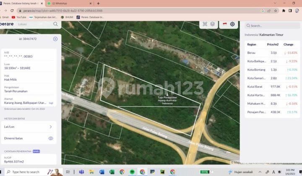Open Spotify from the taskbar
302x176 pixels.
(x=132, y=172)
